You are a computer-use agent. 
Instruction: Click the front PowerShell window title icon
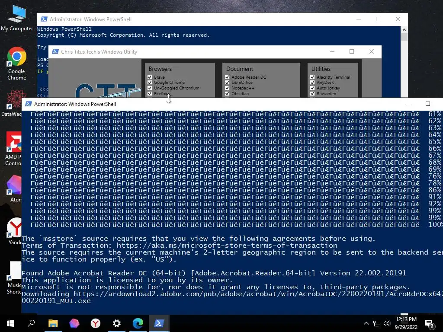pos(28,104)
